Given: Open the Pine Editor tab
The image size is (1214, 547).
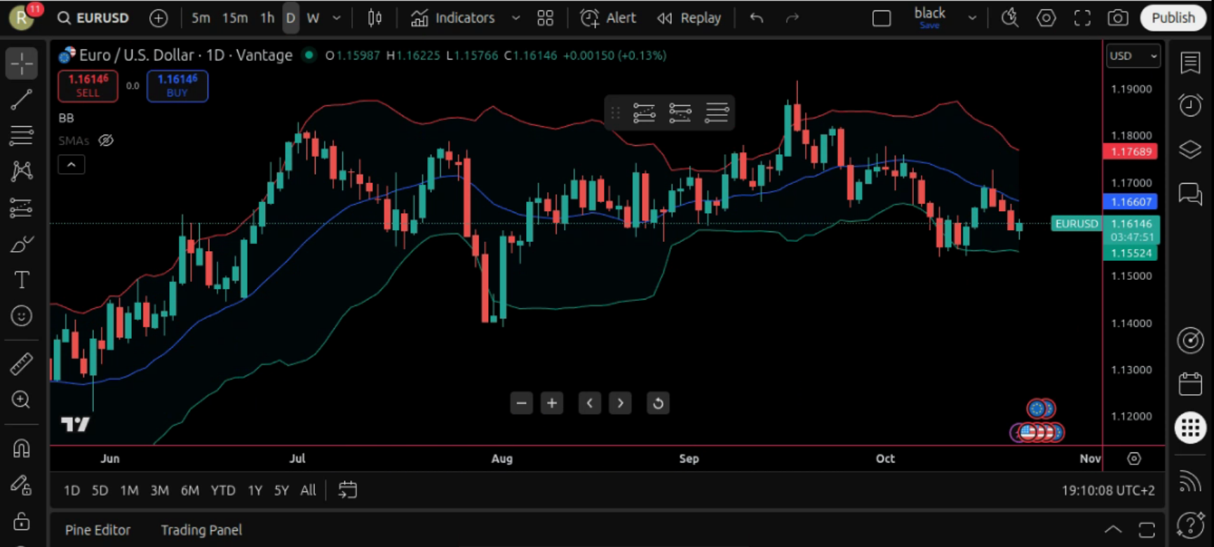Looking at the screenshot, I should point(97,530).
